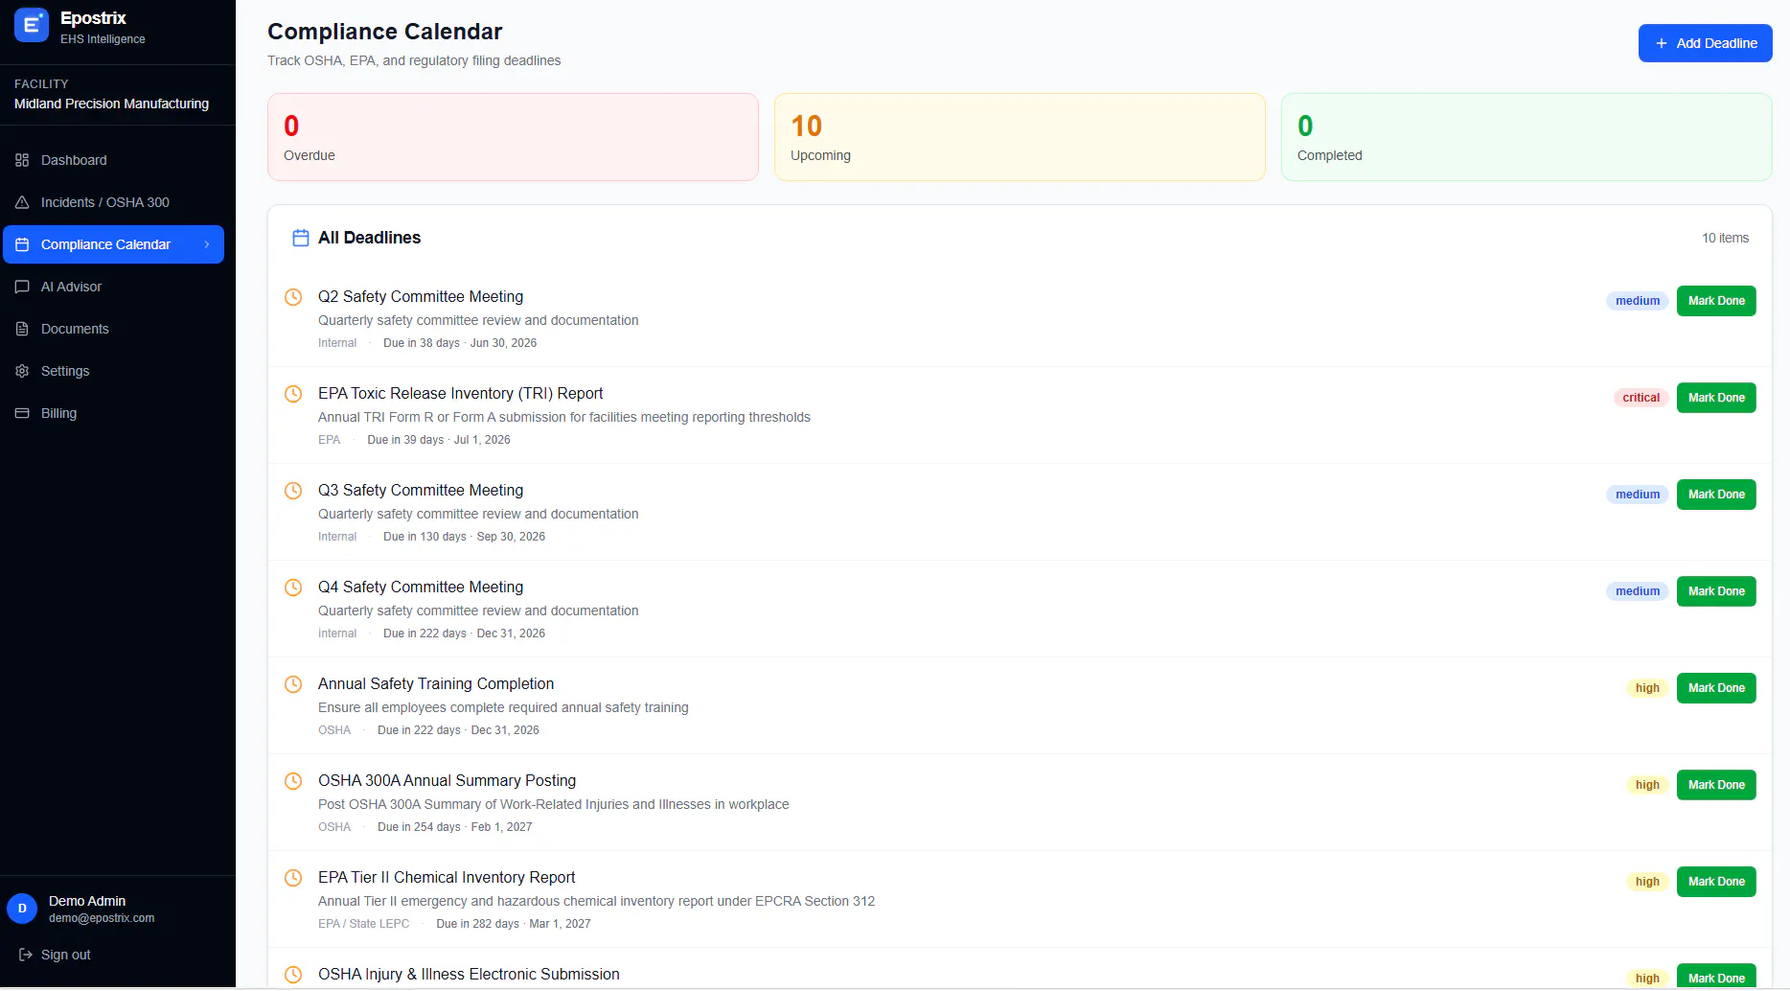Click 'Due in 39 days' text
Image resolution: width=1790 pixels, height=991 pixels.
tap(405, 440)
